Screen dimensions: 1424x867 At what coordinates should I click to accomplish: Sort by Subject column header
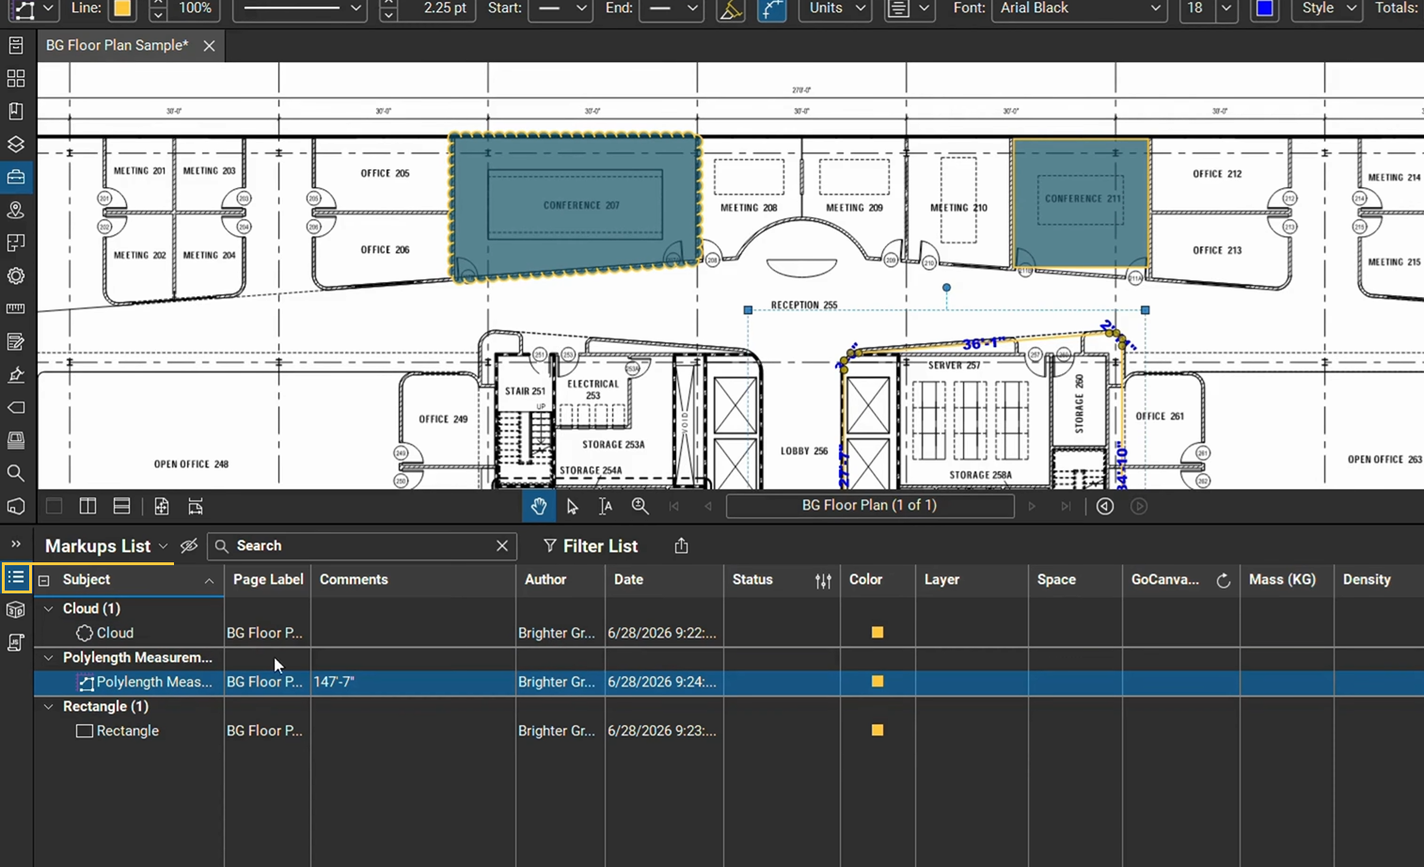pos(87,580)
